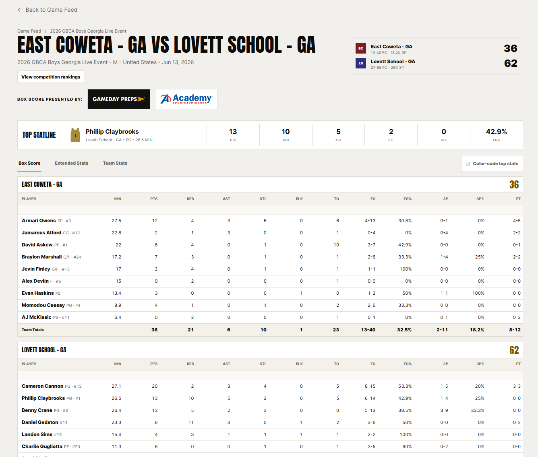Click FG% column header in Lovett School table
Screen dimensions: 538x457
[408, 364]
